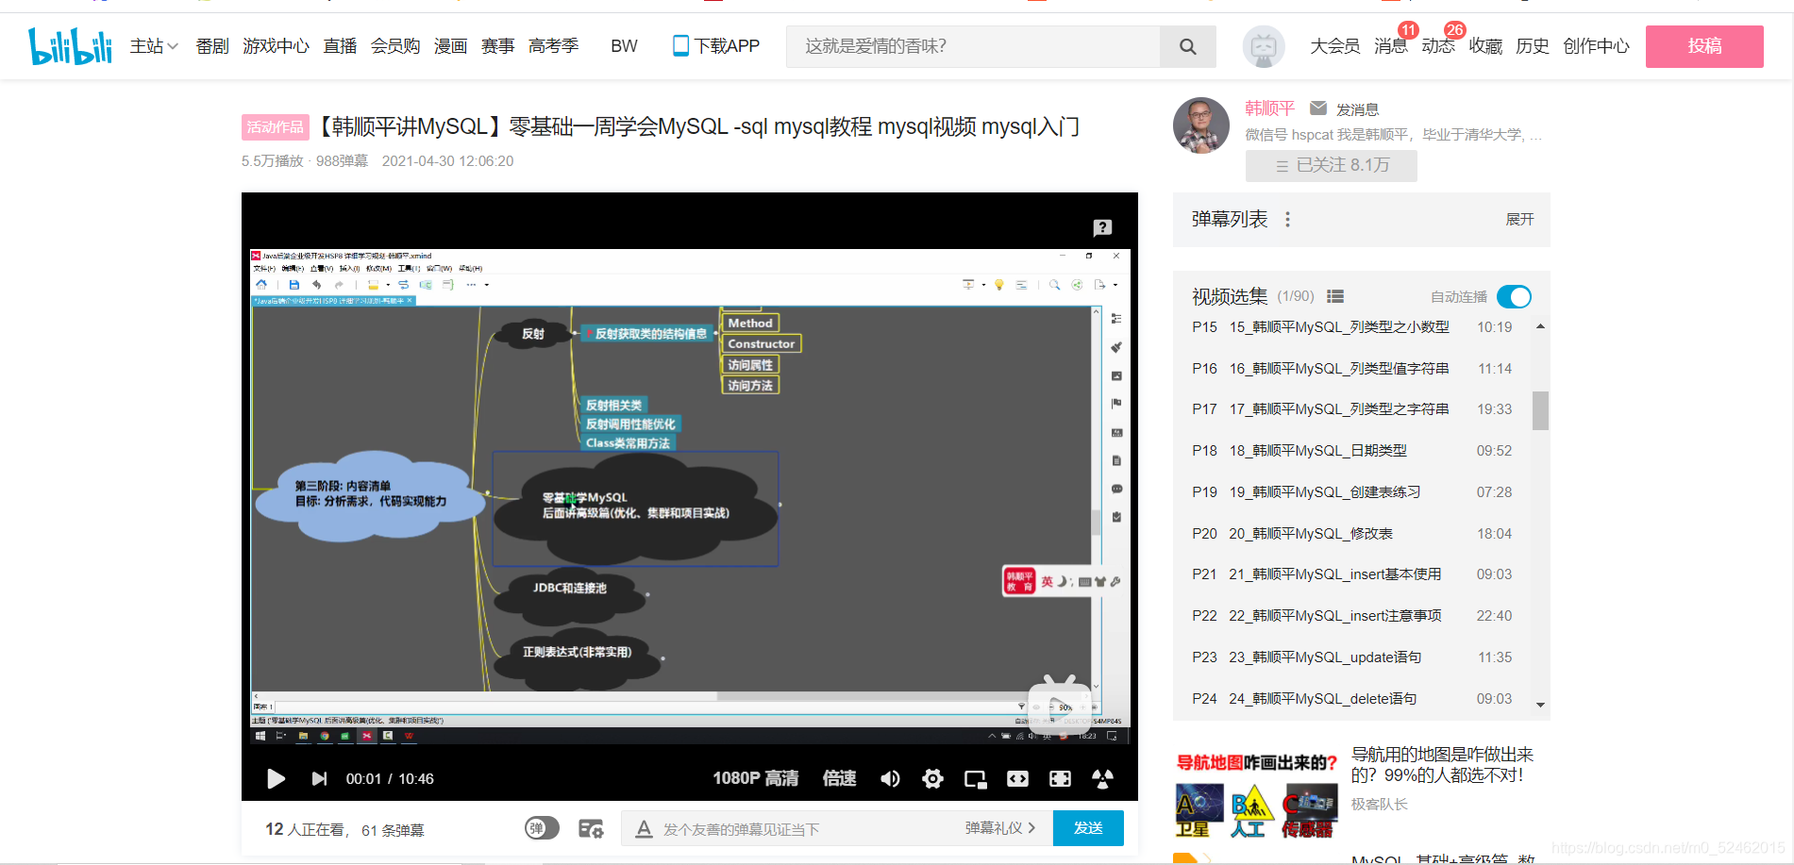Image resolution: width=1794 pixels, height=865 pixels.
Task: Select P16 列类型值字符串 episode
Action: click(x=1351, y=369)
